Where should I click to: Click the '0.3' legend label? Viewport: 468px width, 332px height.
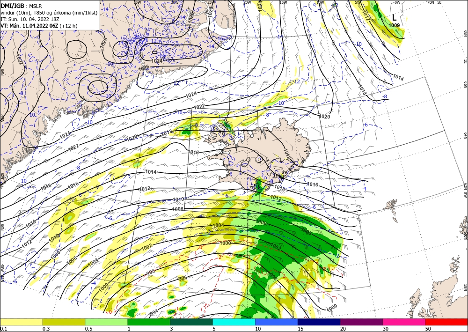(46, 329)
